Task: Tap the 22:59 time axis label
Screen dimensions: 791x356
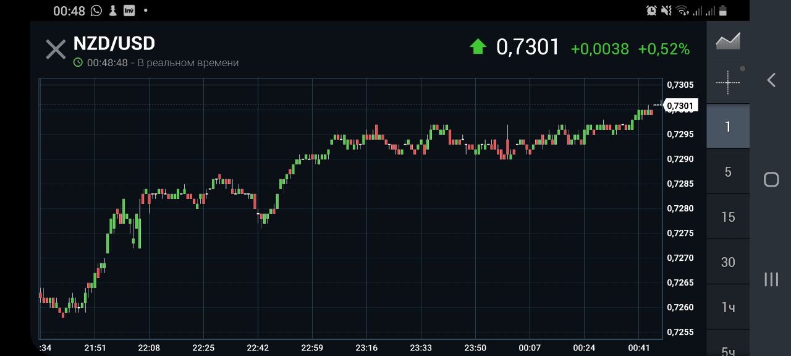Action: (312, 348)
